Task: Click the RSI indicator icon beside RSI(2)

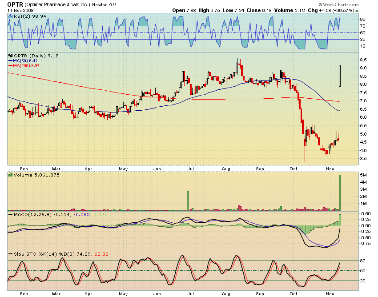Action: point(10,16)
